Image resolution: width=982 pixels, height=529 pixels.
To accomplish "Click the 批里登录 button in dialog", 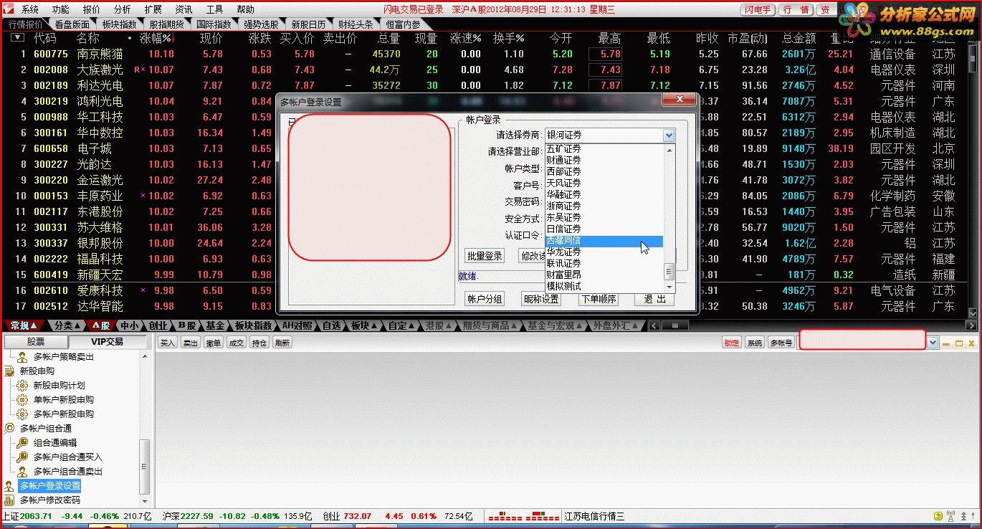I will point(485,256).
